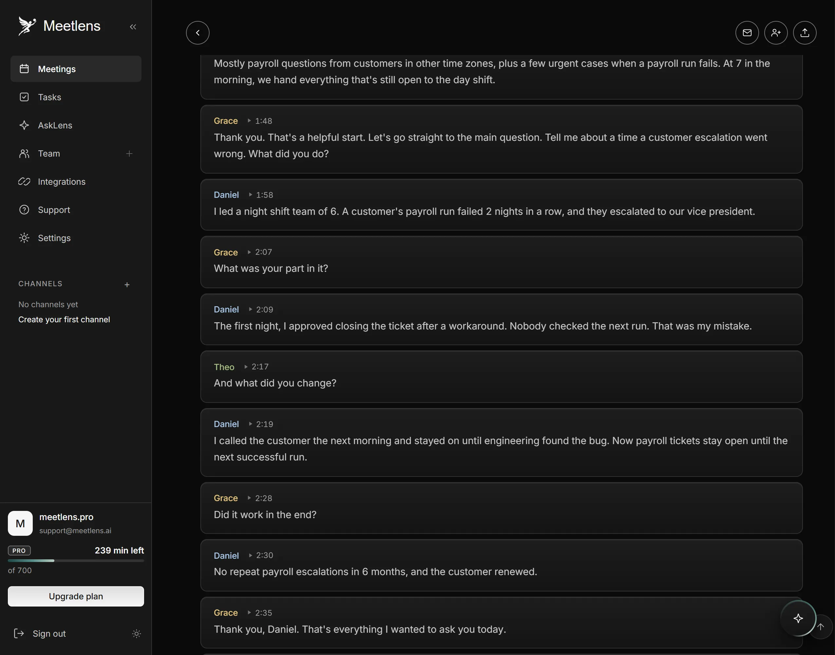
Task: Click speaker name Theo
Action: [224, 367]
